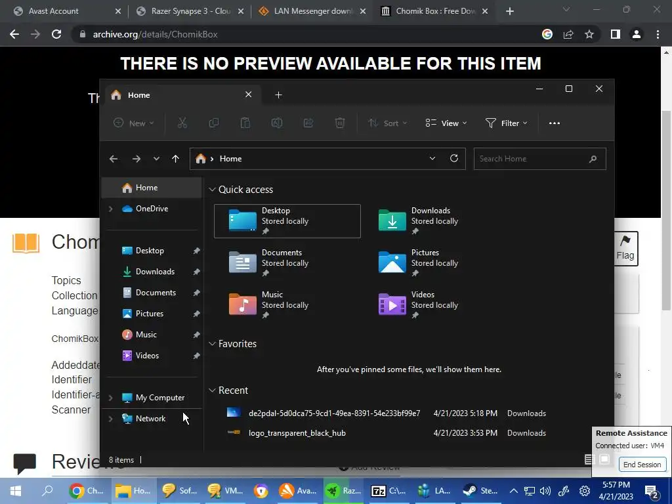Open the Chrome three-dot menu

(x=658, y=34)
